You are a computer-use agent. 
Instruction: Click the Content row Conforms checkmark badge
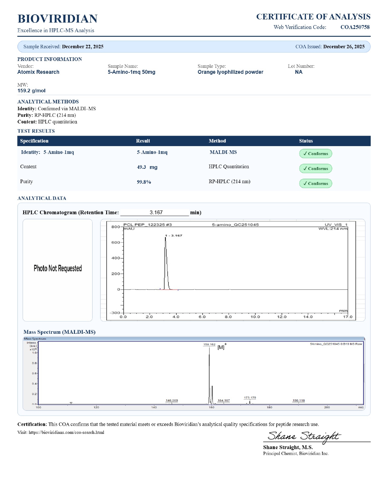pyautogui.click(x=315, y=169)
